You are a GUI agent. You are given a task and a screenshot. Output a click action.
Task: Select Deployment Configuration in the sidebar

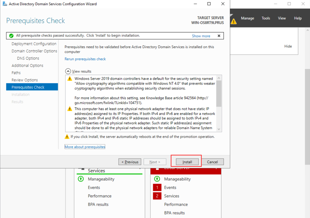coord(34,44)
